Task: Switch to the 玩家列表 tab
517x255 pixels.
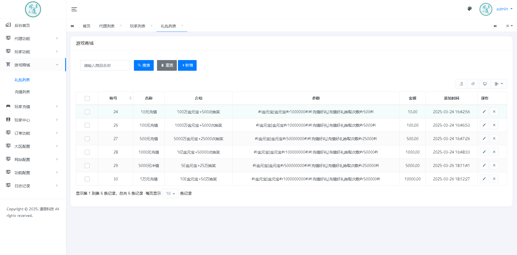Action: coord(137,26)
